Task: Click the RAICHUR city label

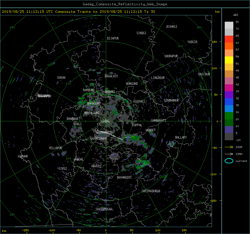Action: click(x=204, y=74)
